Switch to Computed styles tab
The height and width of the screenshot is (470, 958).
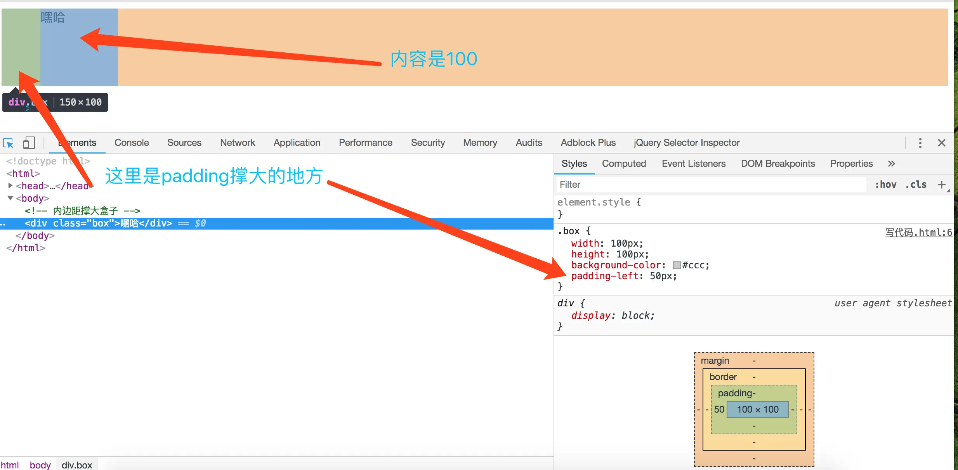[624, 164]
